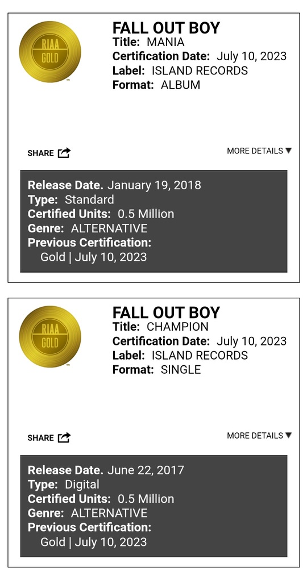307x580 pixels.
Task: Click the RIAA Gold badge for MANIA
Action: pyautogui.click(x=50, y=52)
